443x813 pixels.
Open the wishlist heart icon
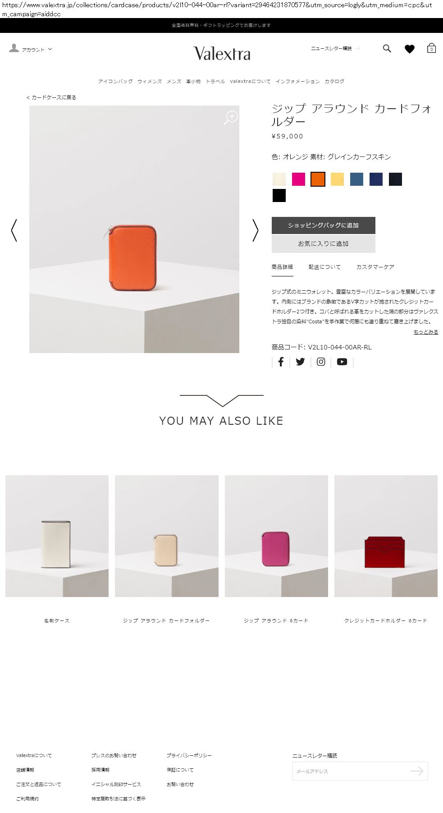pos(409,49)
